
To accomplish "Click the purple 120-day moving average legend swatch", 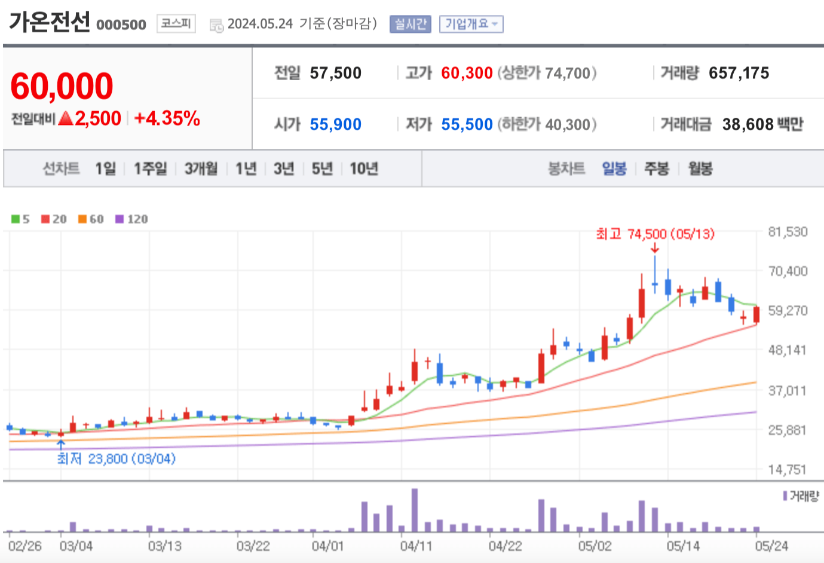I will (120, 219).
